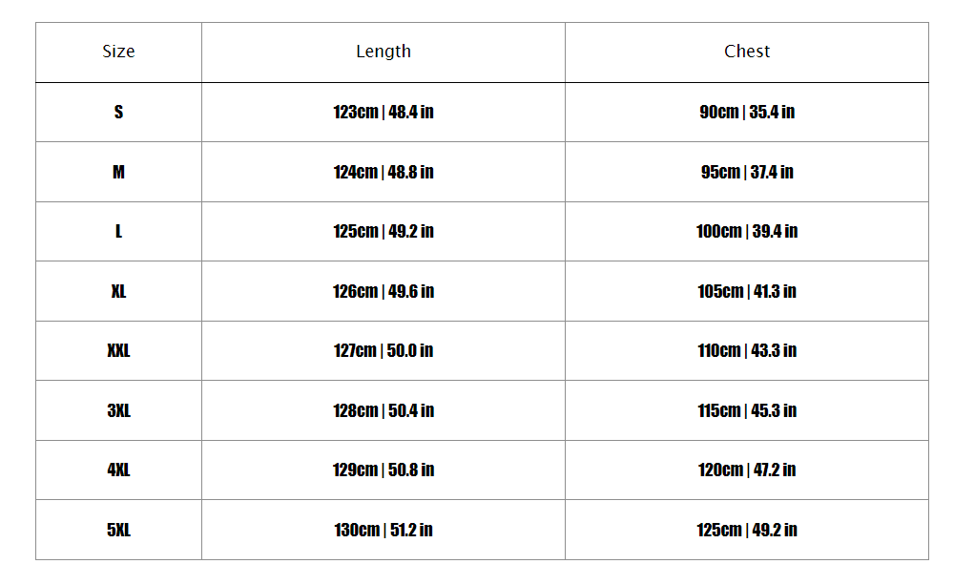Image resolution: width=954 pixels, height=585 pixels.
Task: Click the Chest column header
Action: tap(747, 52)
